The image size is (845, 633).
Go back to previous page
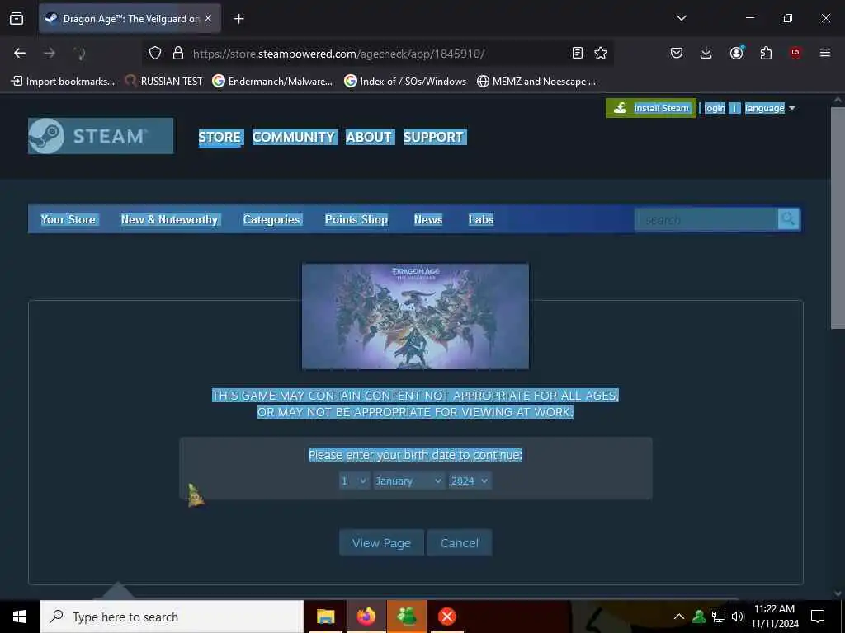(x=20, y=53)
